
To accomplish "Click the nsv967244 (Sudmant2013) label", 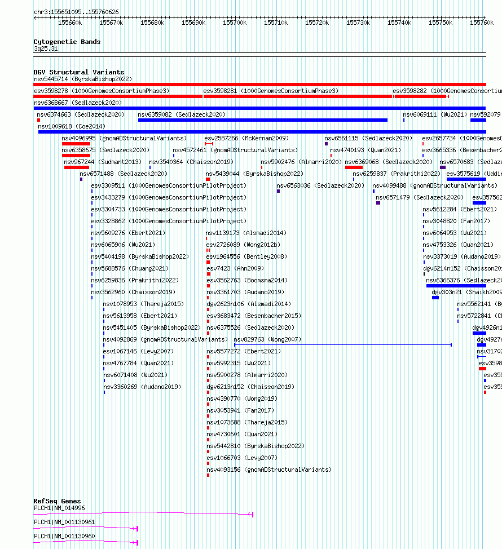I will click(x=103, y=162).
